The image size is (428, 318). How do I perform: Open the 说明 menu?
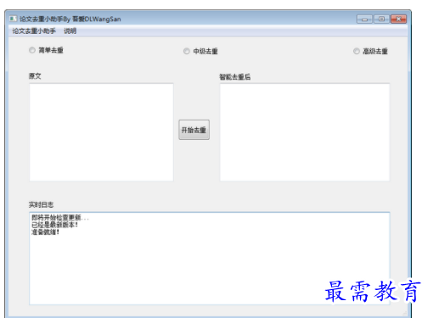pyautogui.click(x=70, y=31)
